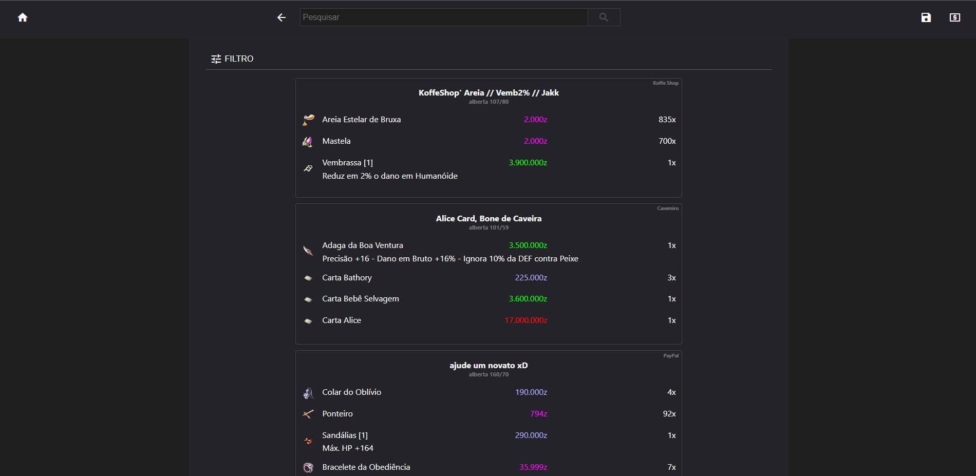Select the Ponteiro item icon
Viewport: 976px width, 476px height.
(x=308, y=414)
